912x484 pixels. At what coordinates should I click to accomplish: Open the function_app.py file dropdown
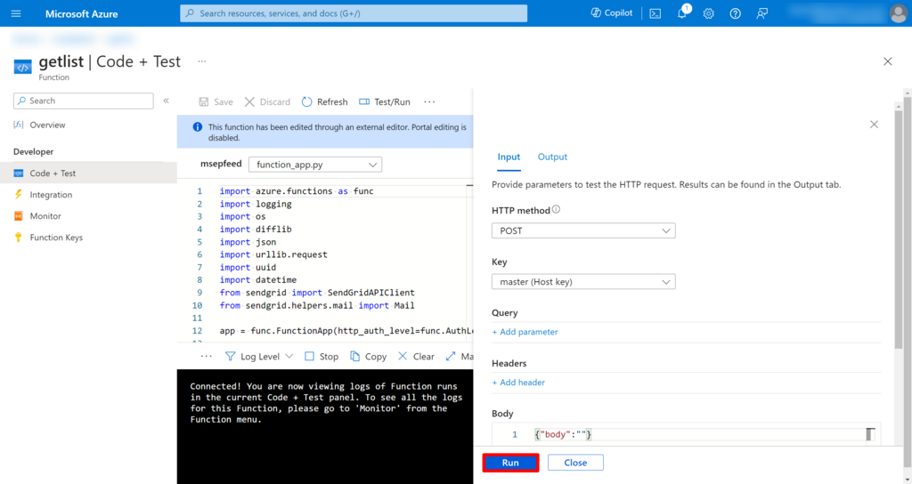(x=315, y=165)
